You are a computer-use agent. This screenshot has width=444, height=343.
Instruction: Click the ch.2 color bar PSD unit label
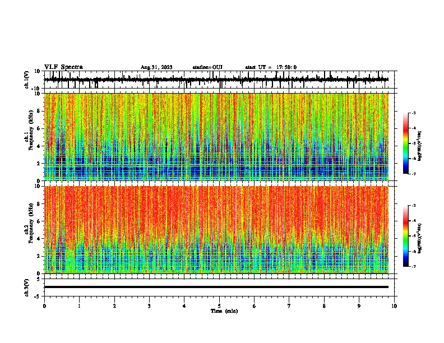click(419, 239)
